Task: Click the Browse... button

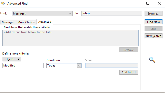Action: (x=154, y=13)
